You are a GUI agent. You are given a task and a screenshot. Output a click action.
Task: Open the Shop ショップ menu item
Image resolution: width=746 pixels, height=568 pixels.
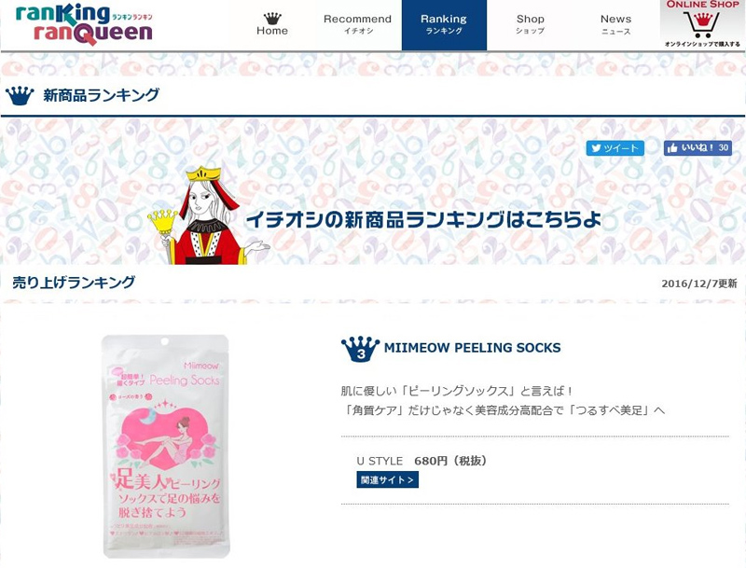click(x=530, y=25)
